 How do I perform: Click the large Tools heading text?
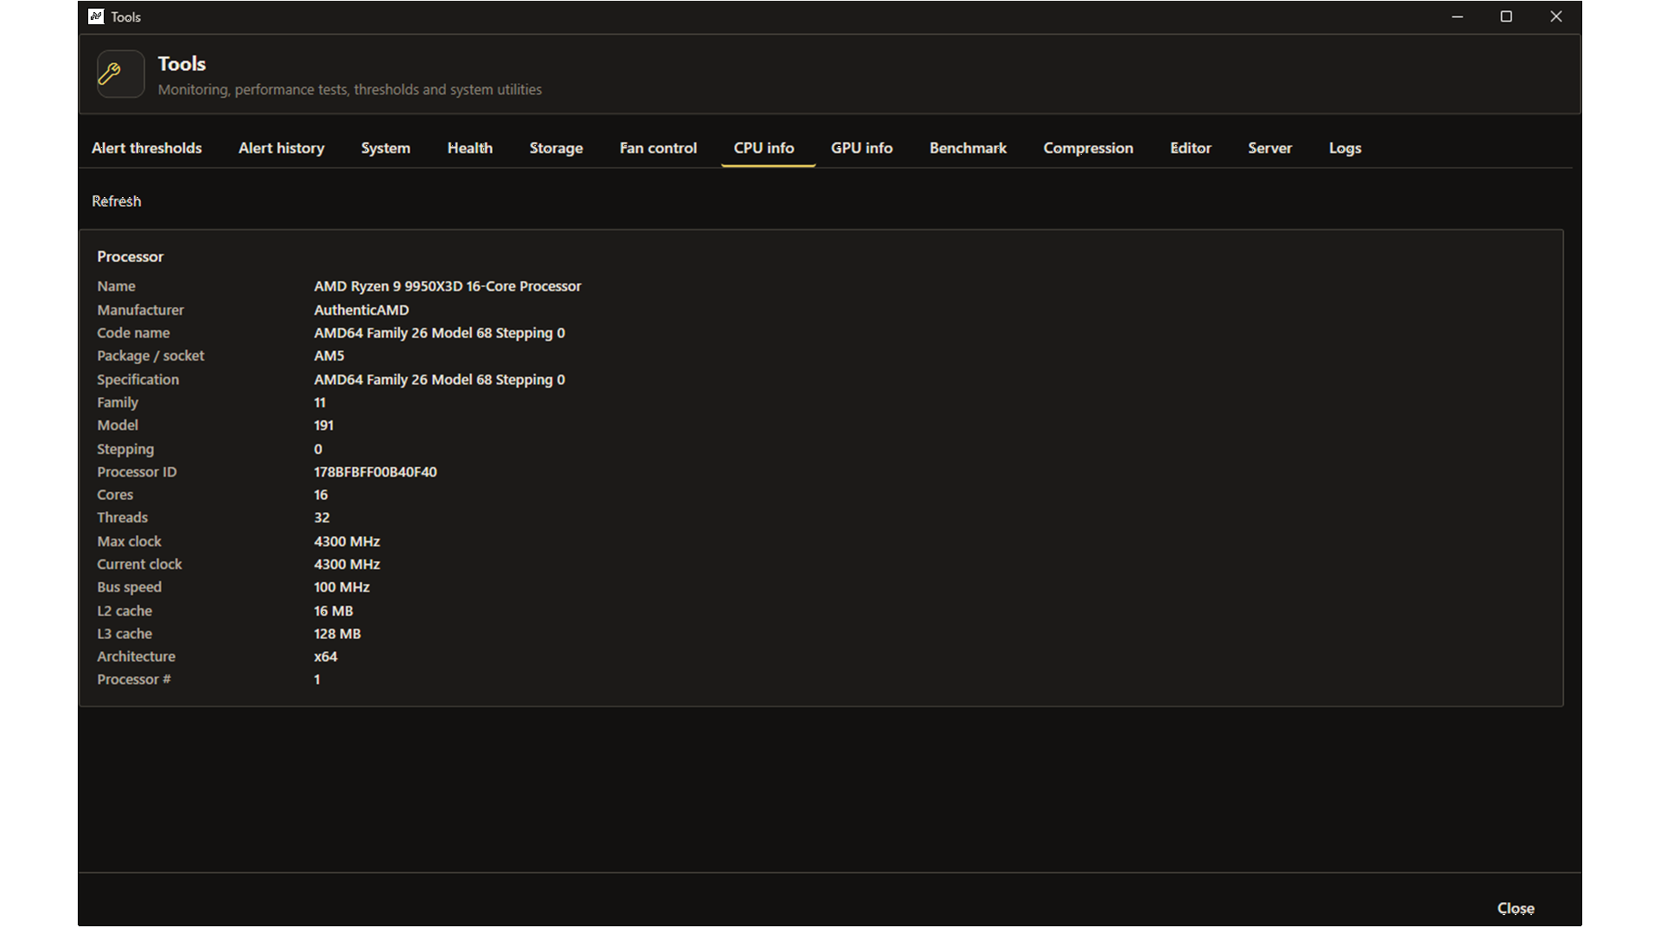pyautogui.click(x=182, y=64)
